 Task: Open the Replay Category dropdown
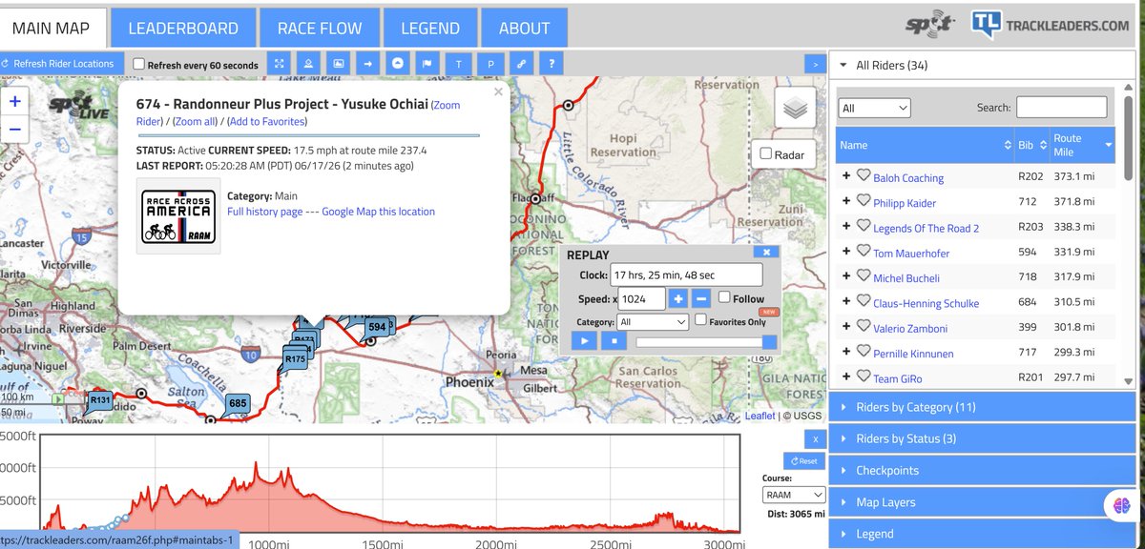click(653, 322)
